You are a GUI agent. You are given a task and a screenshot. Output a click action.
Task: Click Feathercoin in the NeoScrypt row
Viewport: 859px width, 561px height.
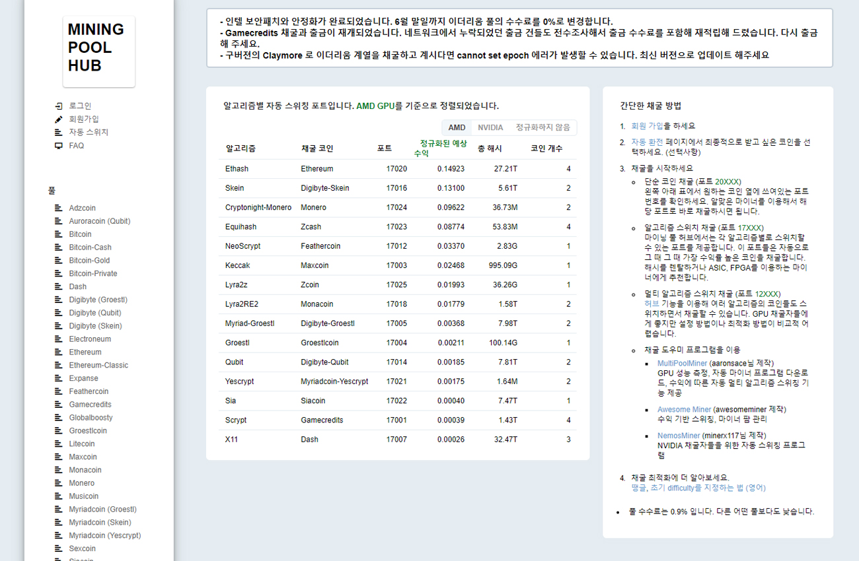click(x=320, y=246)
